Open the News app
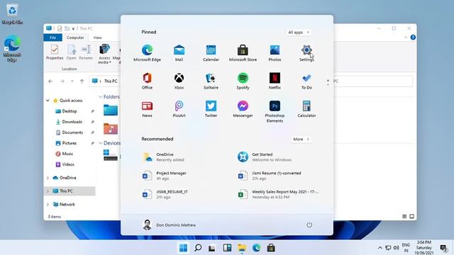454x255 pixels. click(147, 109)
